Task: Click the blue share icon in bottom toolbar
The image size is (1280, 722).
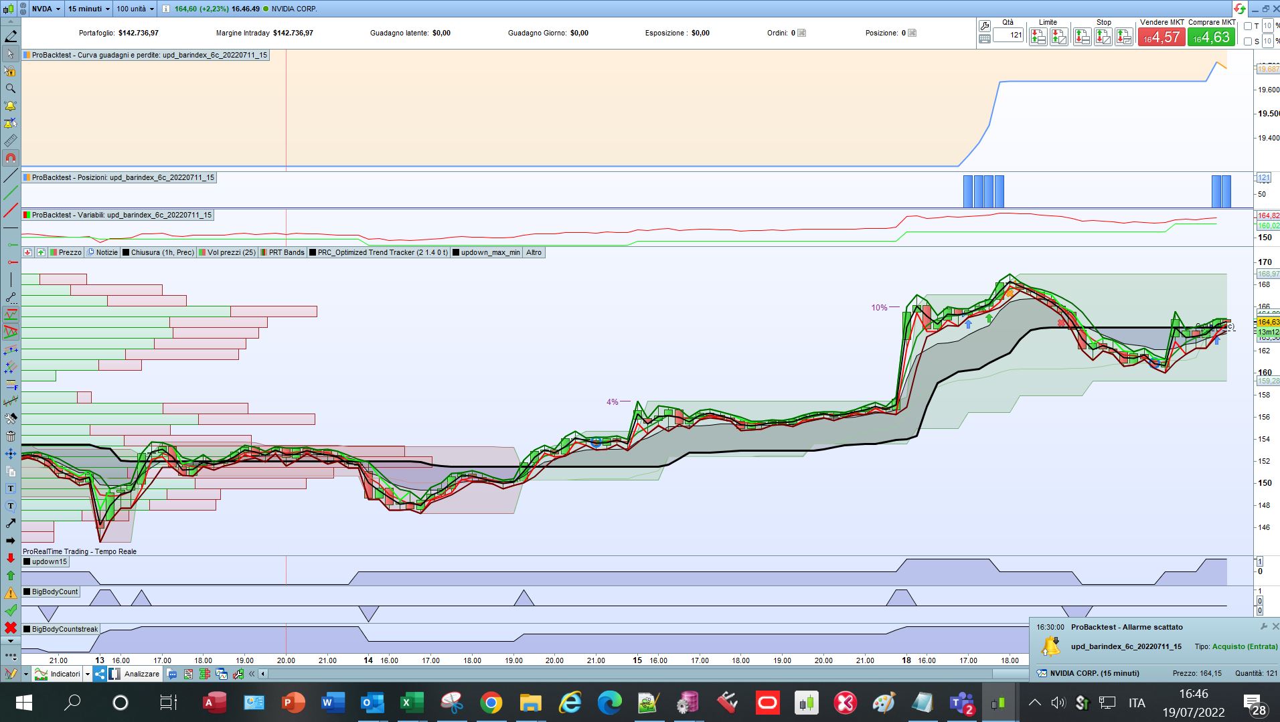Action: click(x=100, y=674)
